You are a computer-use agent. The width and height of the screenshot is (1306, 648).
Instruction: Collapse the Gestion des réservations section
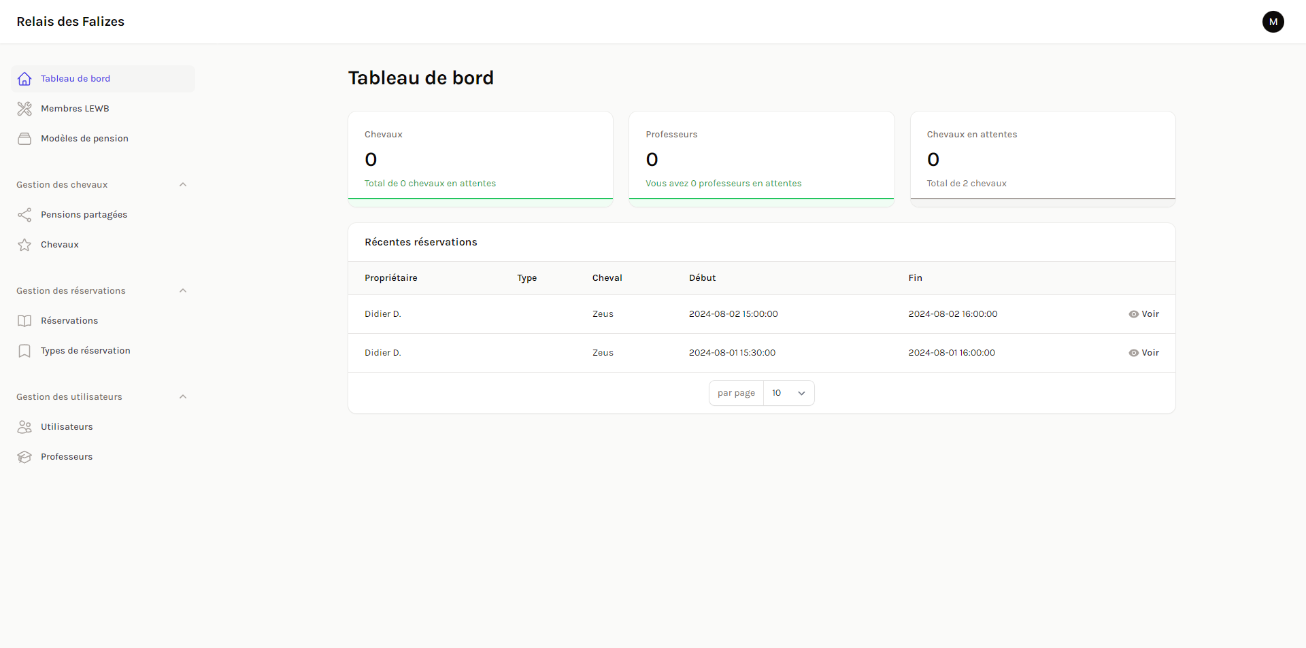182,291
